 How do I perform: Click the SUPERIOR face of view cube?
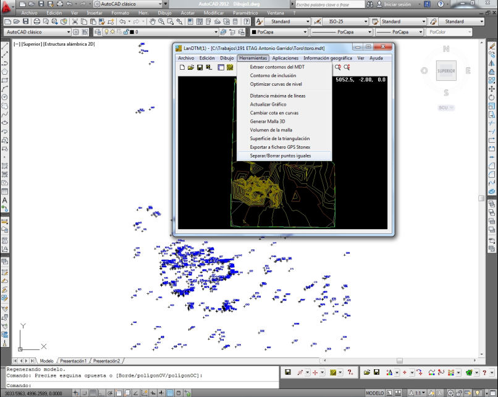(446, 71)
